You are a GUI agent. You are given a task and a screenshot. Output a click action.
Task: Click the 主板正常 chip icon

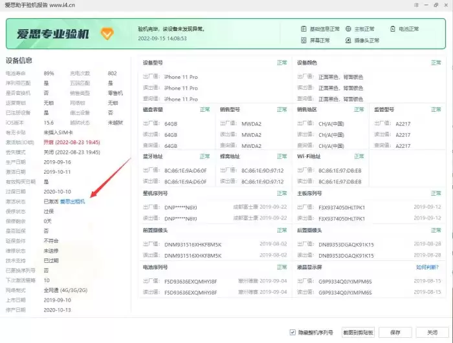pyautogui.click(x=348, y=29)
